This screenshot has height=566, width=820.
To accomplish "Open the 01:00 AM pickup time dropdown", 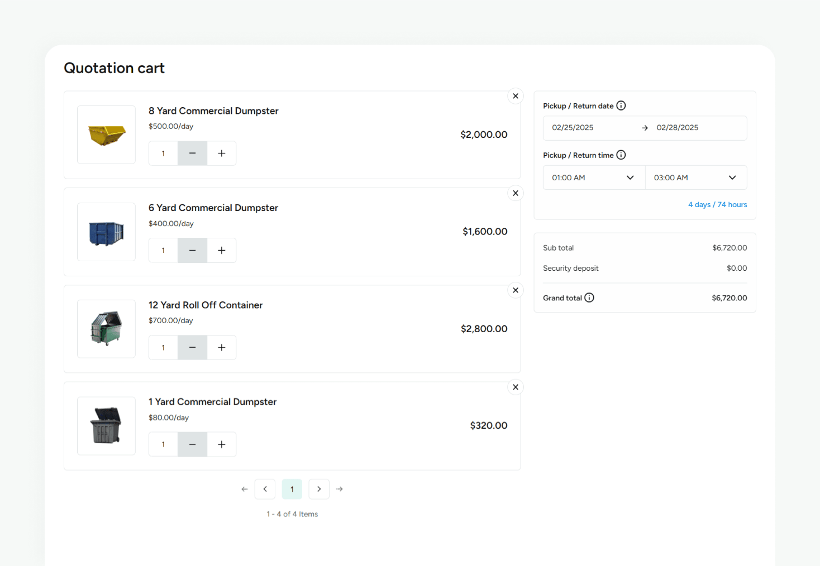I will tap(594, 178).
